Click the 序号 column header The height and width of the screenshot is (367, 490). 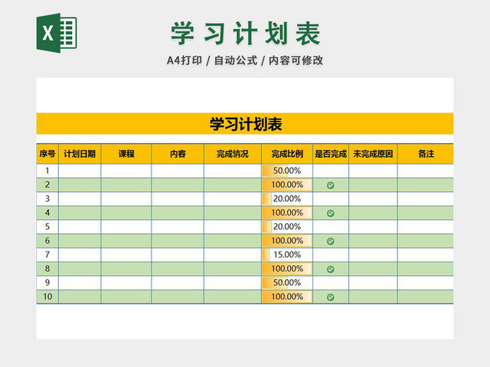pos(47,154)
